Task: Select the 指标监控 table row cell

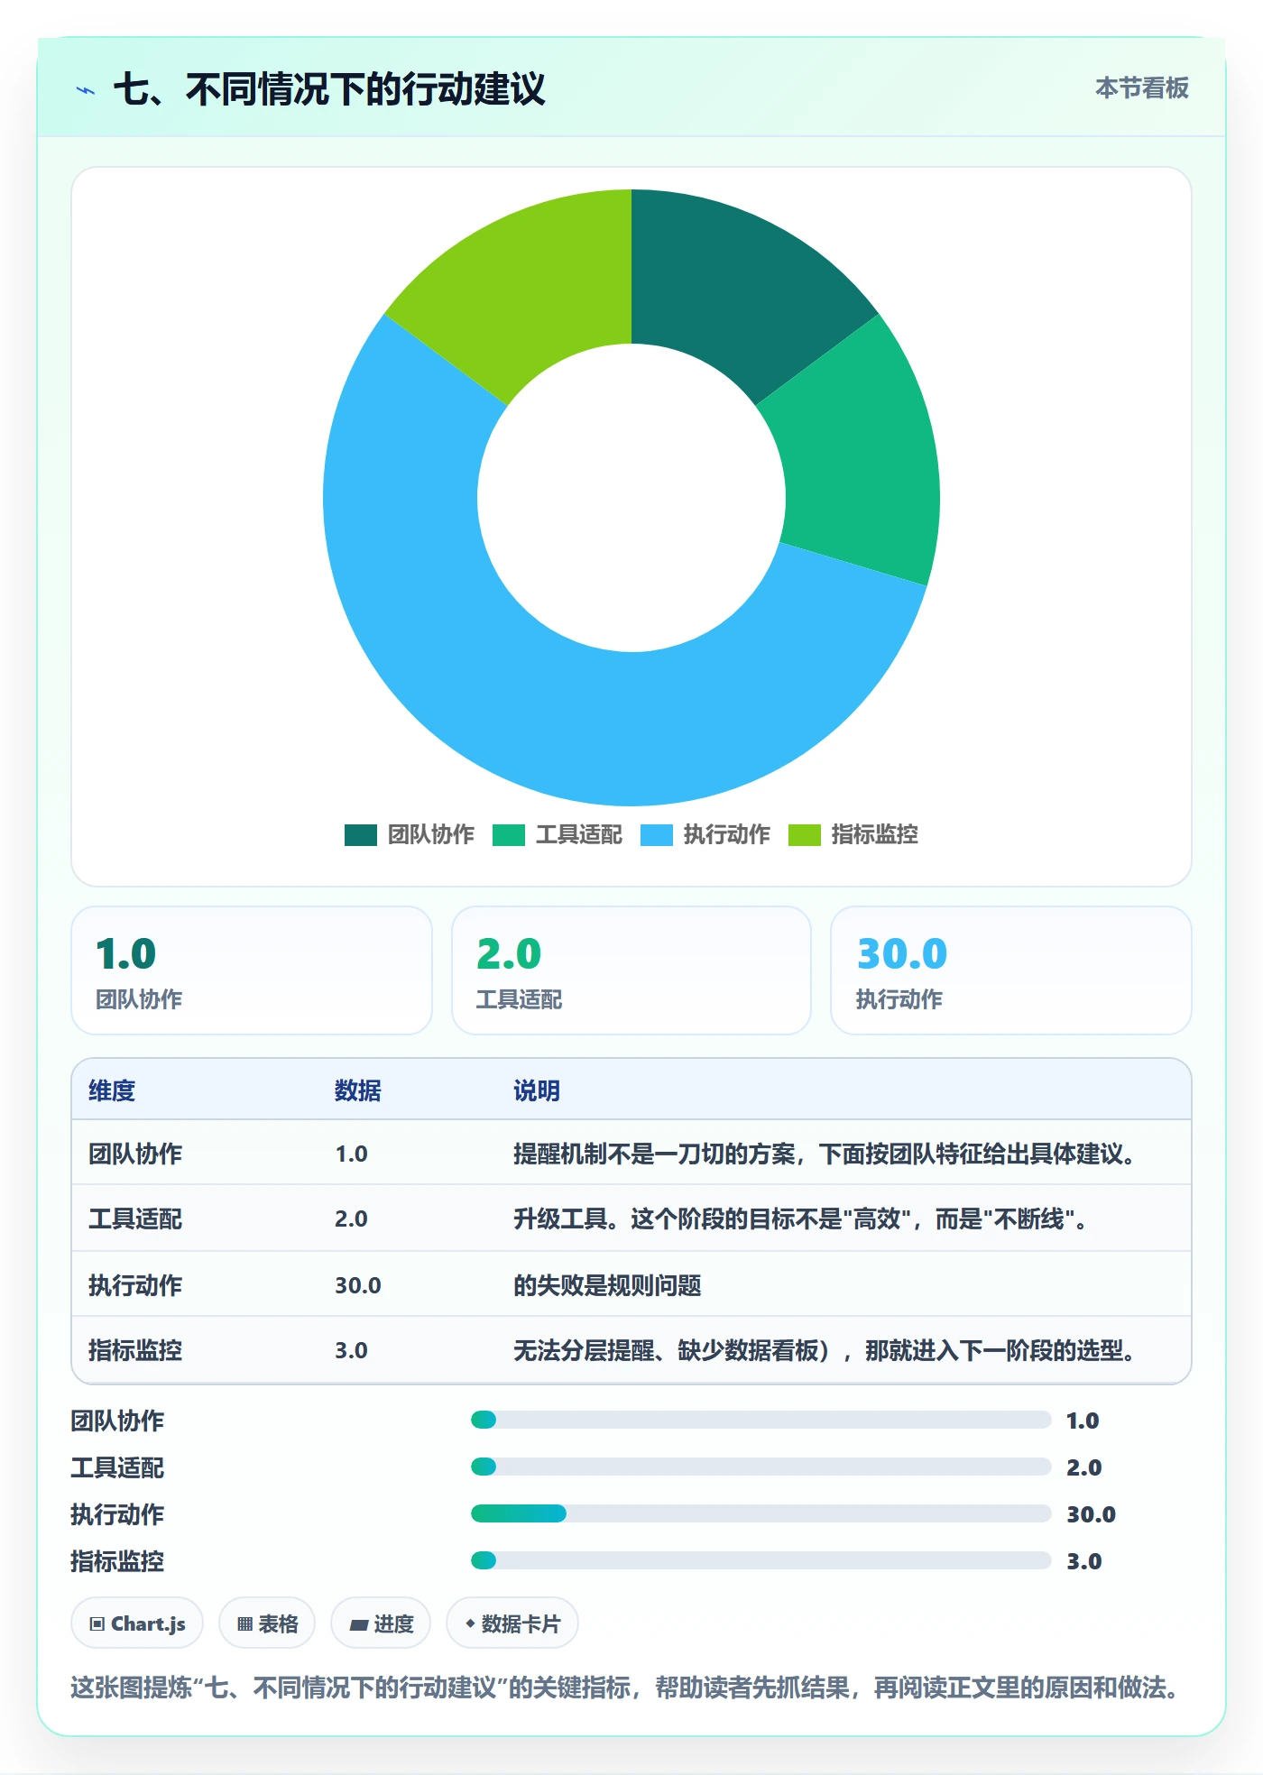Action: coord(135,1350)
